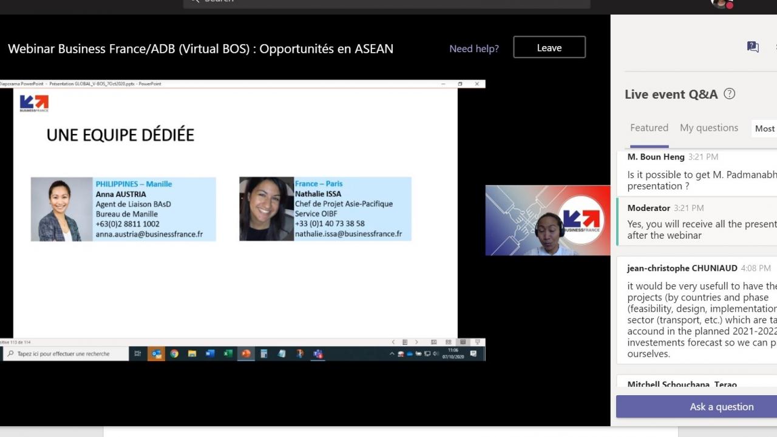The image size is (777, 437).
Task: Open the Q&A panel icon
Action: (753, 47)
